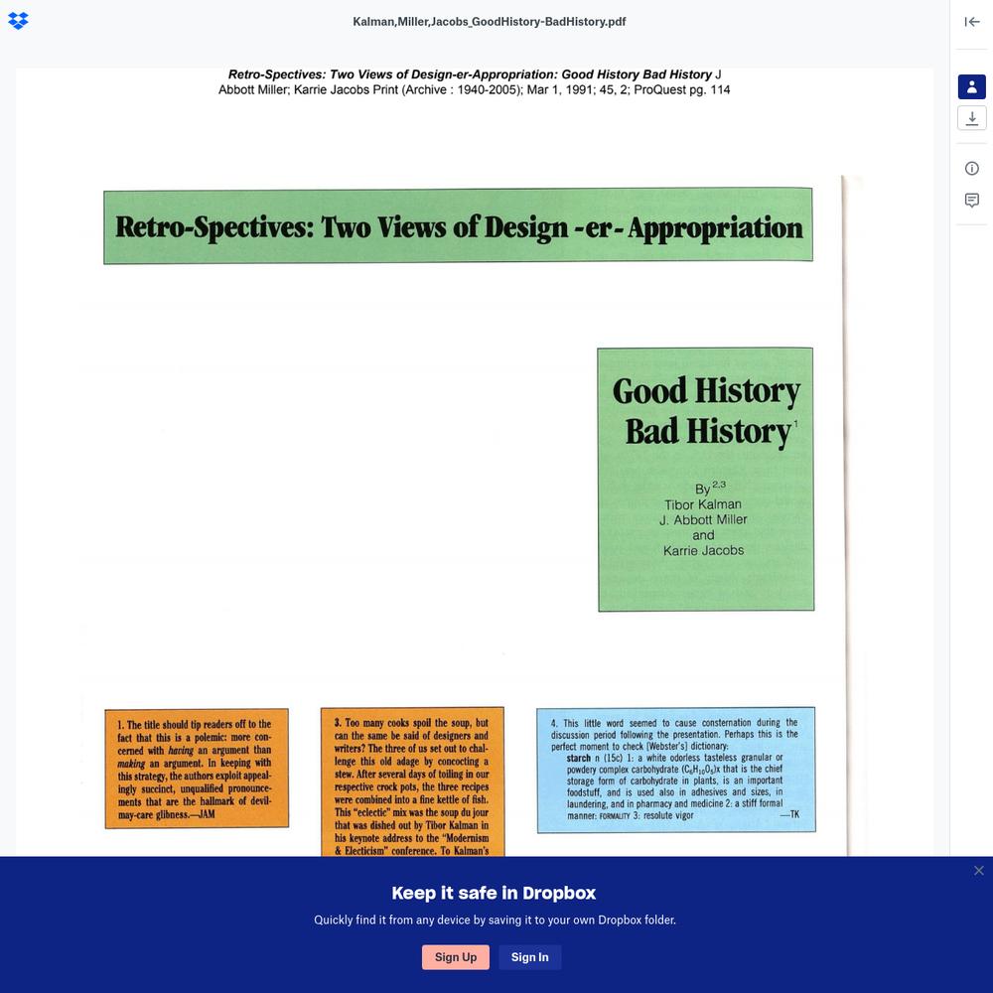The height and width of the screenshot is (993, 993).
Task: Collapse the right sidebar panel
Action: [x=971, y=22]
